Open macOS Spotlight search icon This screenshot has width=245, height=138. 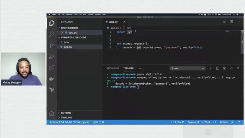234,15
